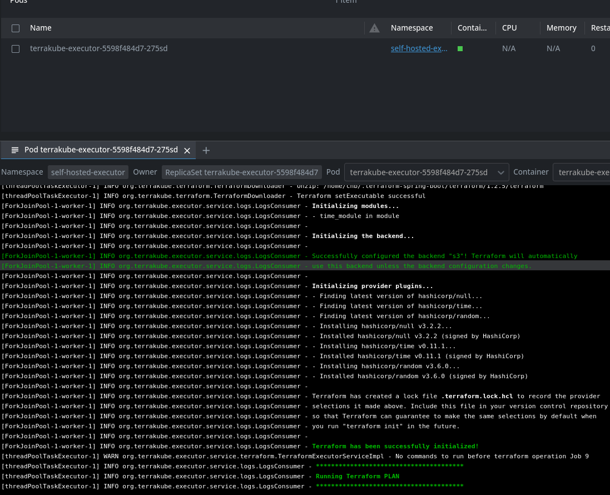Viewport: 610px width, 495px height.
Task: Click the ReplicaSet terrakube-executor owner badge
Action: pyautogui.click(x=241, y=172)
